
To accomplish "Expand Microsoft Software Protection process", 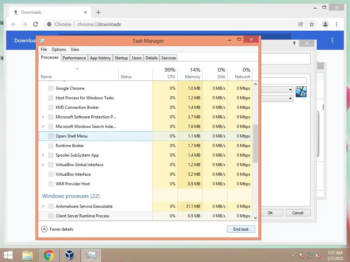I will pos(43,117).
